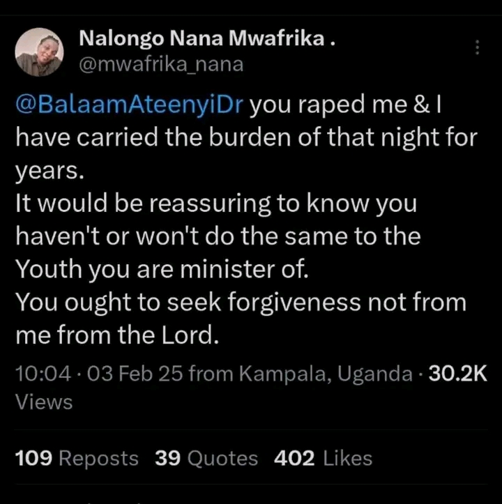Select the paragraph starting 'It would be reassuring'
This screenshot has height=504, width=502.
218,236
